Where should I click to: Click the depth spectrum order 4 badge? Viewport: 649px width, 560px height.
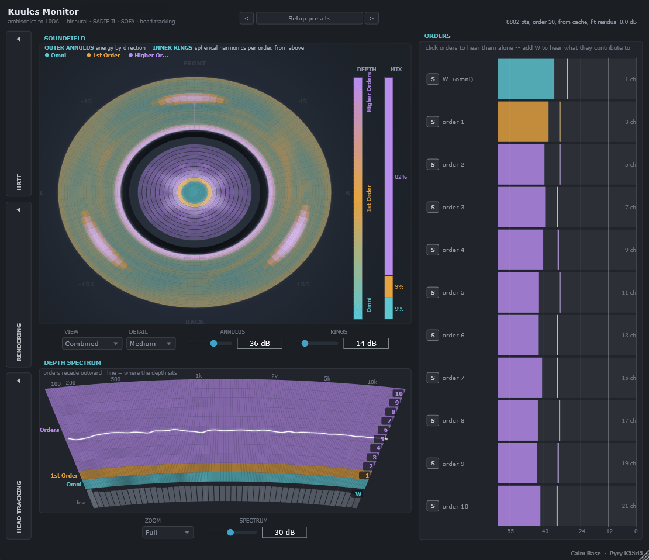coord(378,448)
